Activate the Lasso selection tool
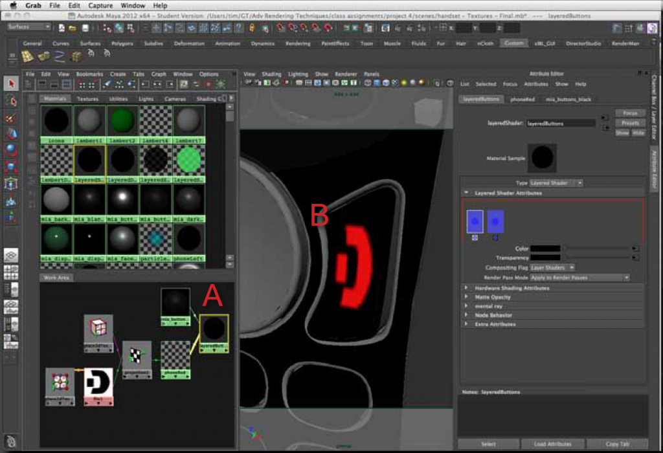 coord(9,101)
